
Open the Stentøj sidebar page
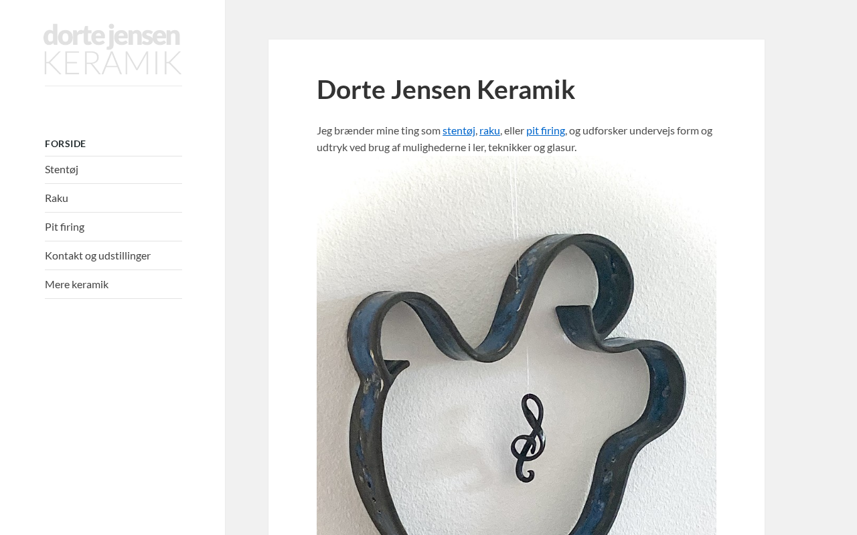62,169
